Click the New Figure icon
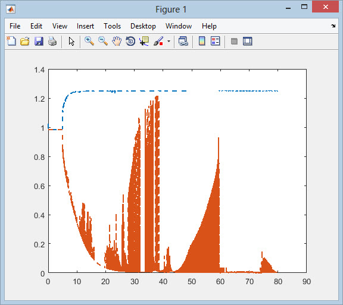Screen dimensions: 343x305 (x=11, y=41)
